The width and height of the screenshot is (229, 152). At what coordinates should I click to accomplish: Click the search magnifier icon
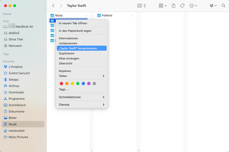[223, 6]
